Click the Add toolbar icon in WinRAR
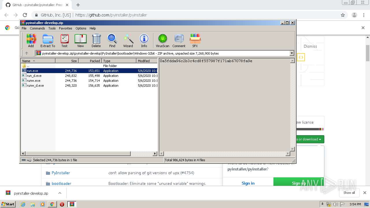This screenshot has height=208, width=370. coord(31,40)
